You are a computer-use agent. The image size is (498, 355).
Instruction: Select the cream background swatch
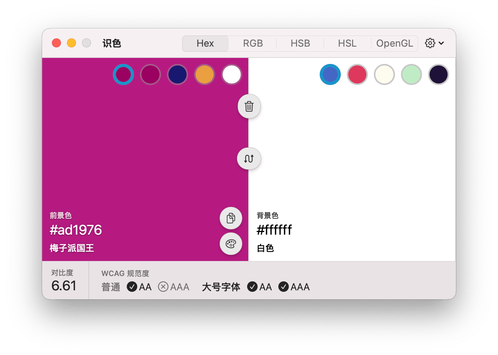click(x=384, y=74)
